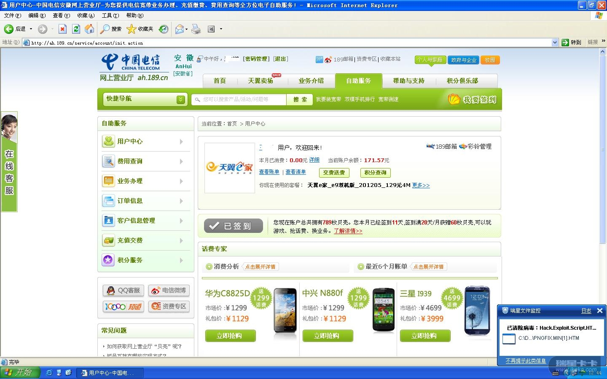Stop page loading with the red X icon
Screen dimensions: 607x379
pos(62,29)
